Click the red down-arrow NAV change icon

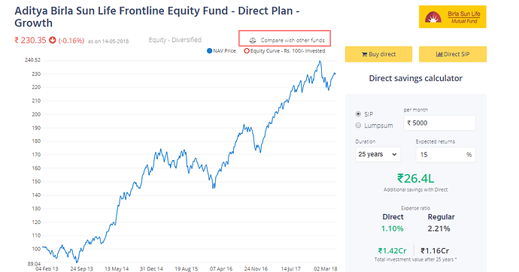click(53, 41)
